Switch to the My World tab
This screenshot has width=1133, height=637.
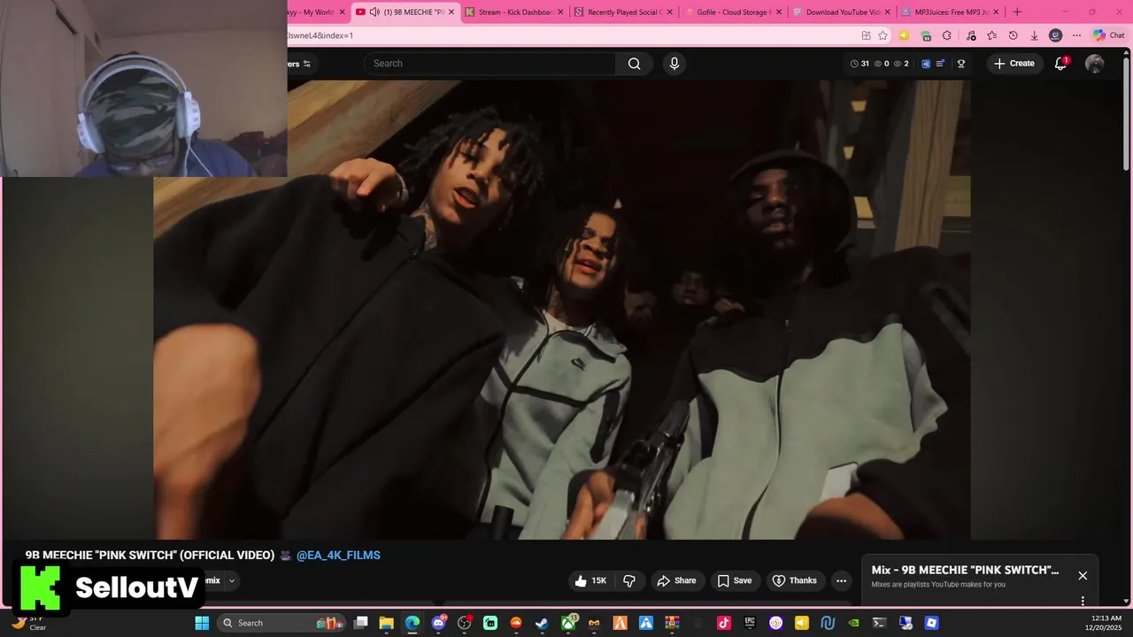pyautogui.click(x=314, y=12)
